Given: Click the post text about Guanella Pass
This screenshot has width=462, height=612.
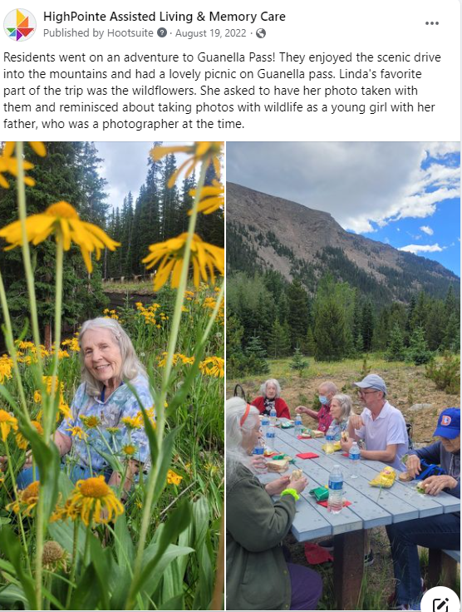Looking at the screenshot, I should click(222, 91).
